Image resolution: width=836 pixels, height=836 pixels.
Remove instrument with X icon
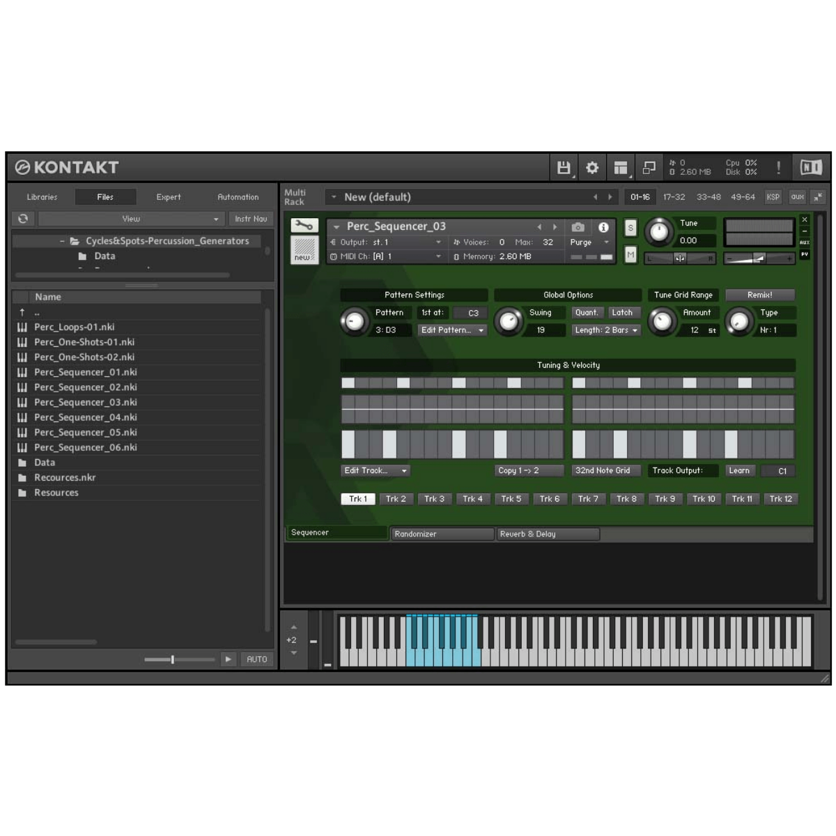[x=805, y=219]
